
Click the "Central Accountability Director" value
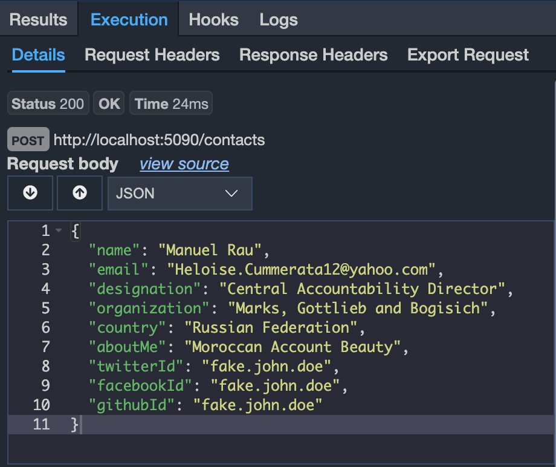[x=361, y=289]
